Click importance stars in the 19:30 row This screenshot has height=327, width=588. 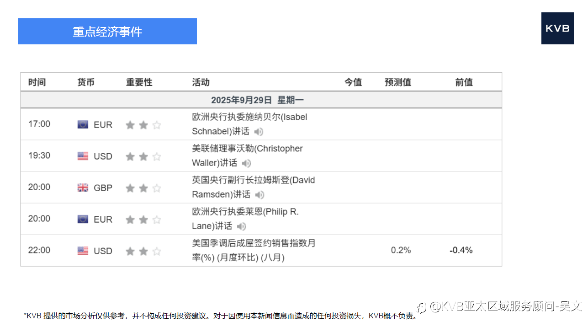point(143,156)
